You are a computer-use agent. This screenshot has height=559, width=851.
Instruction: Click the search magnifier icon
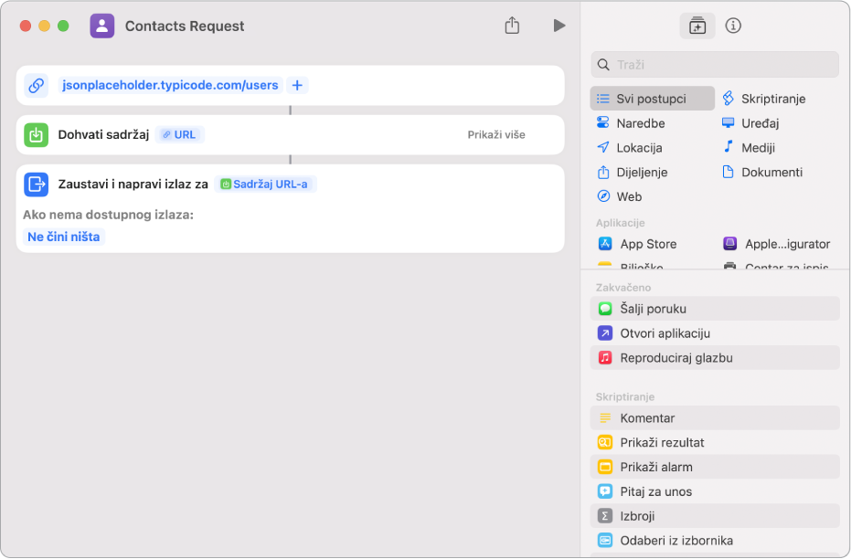pyautogui.click(x=603, y=65)
